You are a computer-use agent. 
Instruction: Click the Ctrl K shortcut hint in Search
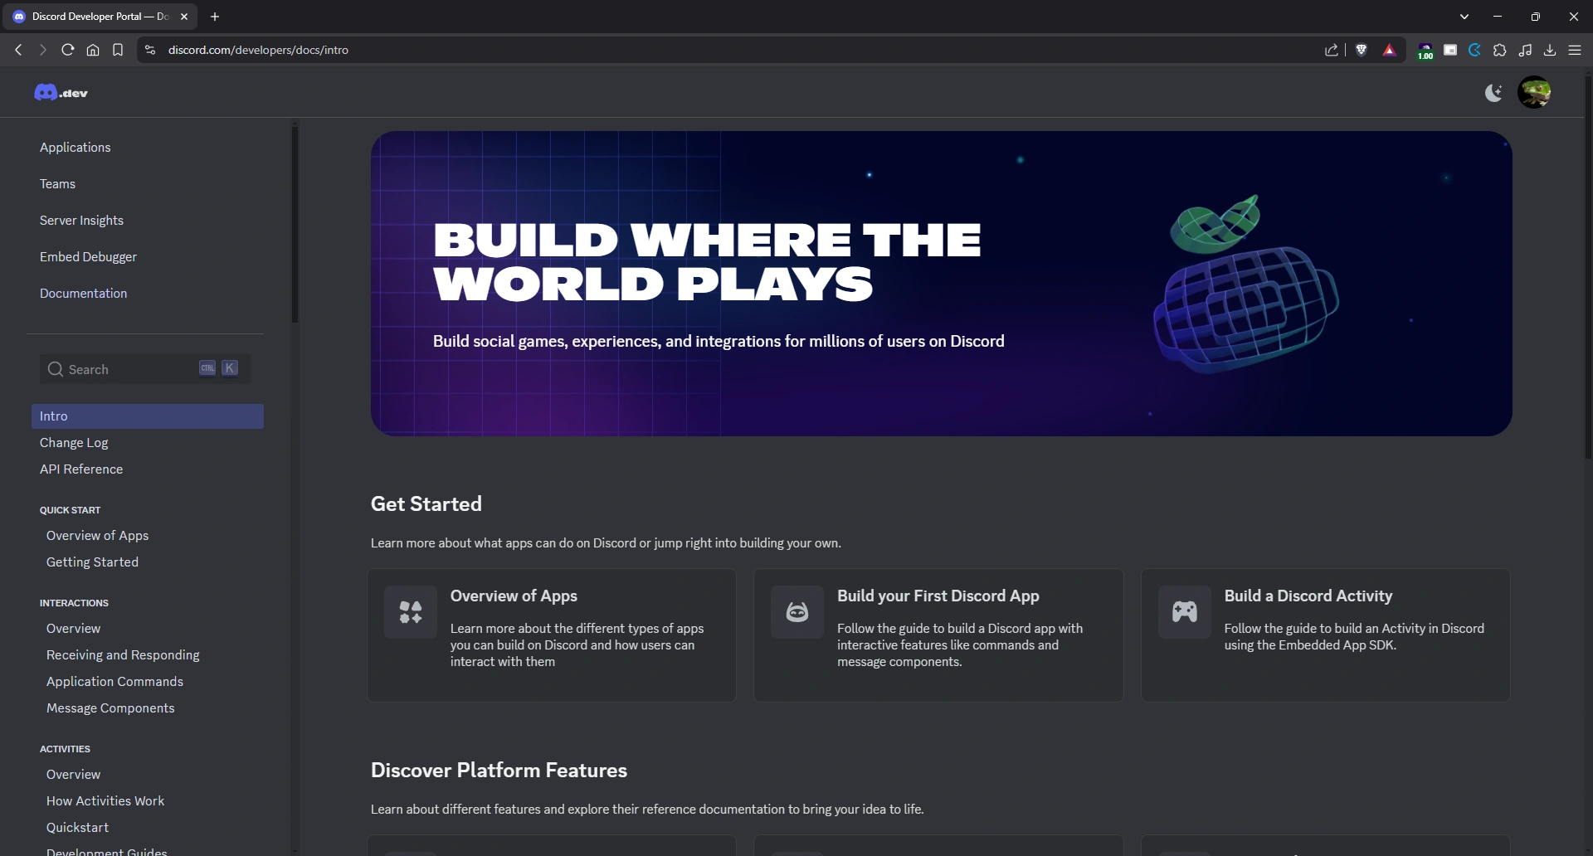(x=218, y=368)
